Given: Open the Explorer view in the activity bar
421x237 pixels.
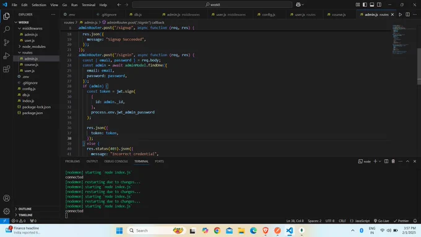Looking at the screenshot, I should click(6, 16).
